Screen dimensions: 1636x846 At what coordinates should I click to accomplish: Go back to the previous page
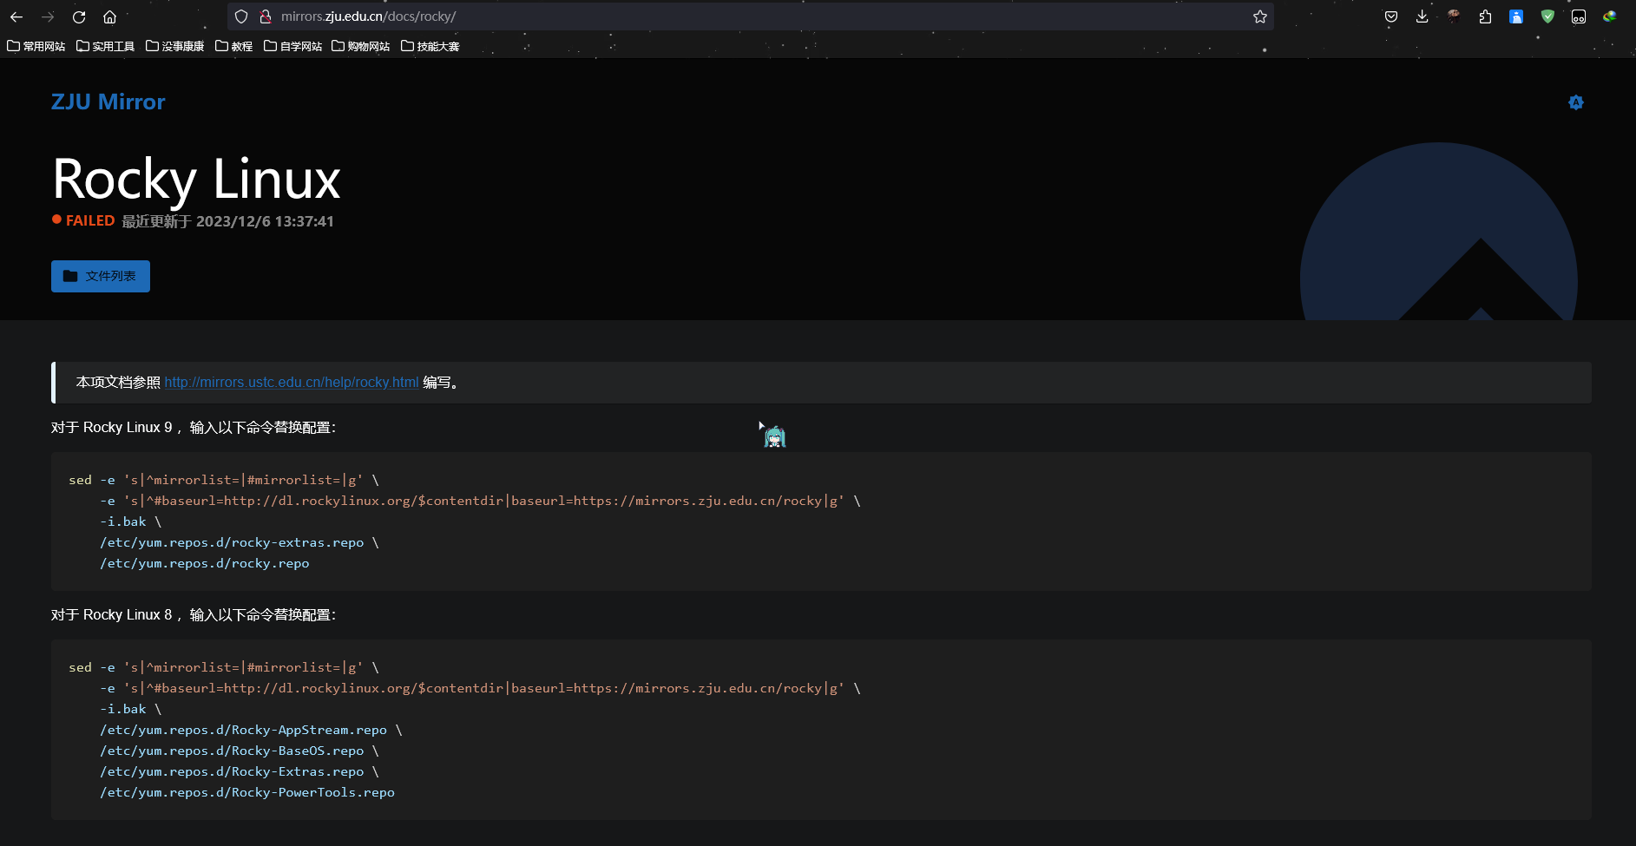pyautogui.click(x=16, y=16)
